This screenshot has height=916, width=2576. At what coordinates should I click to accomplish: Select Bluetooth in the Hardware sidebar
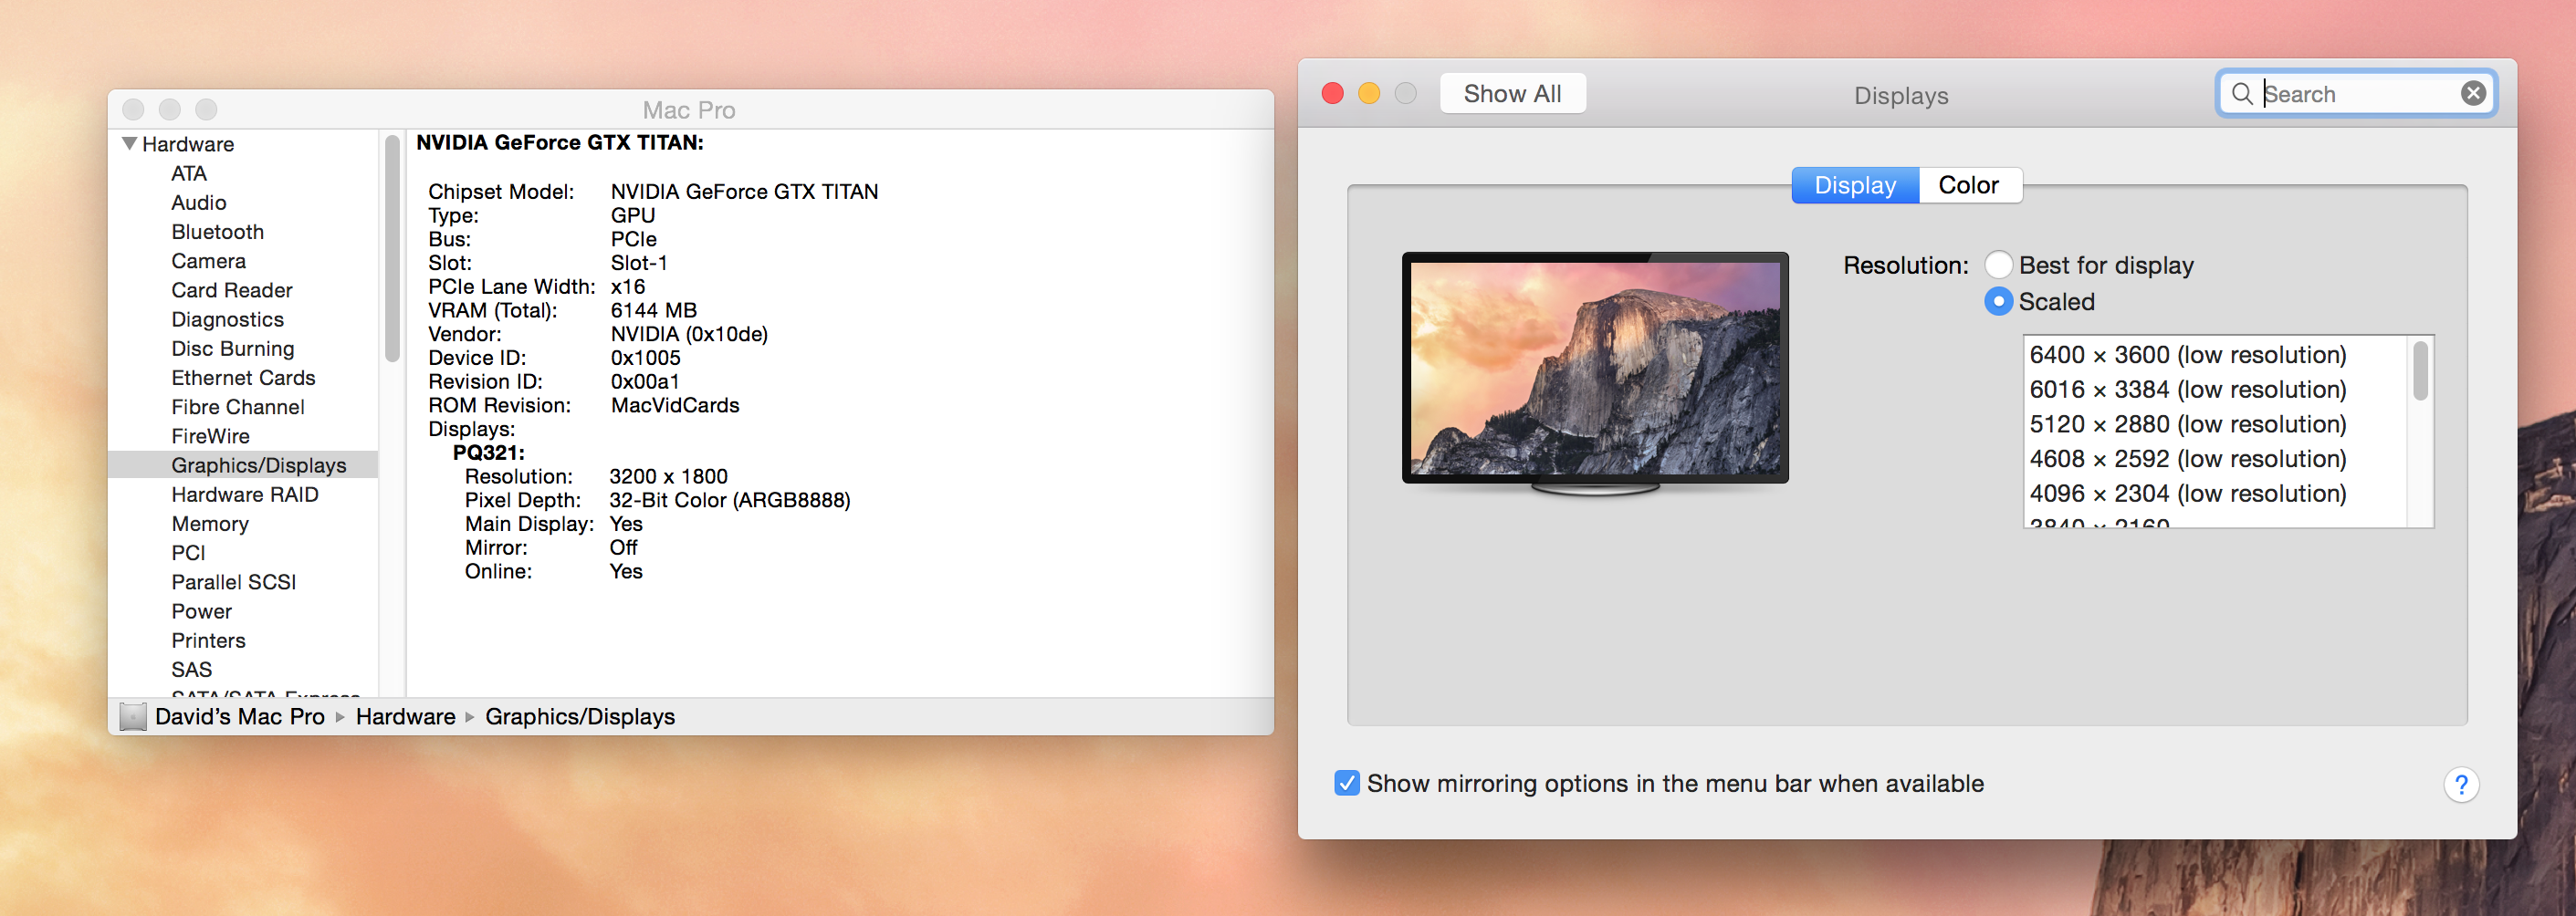tap(217, 232)
